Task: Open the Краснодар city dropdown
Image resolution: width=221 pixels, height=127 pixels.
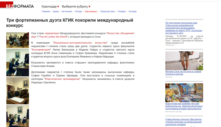Action: point(50,6)
